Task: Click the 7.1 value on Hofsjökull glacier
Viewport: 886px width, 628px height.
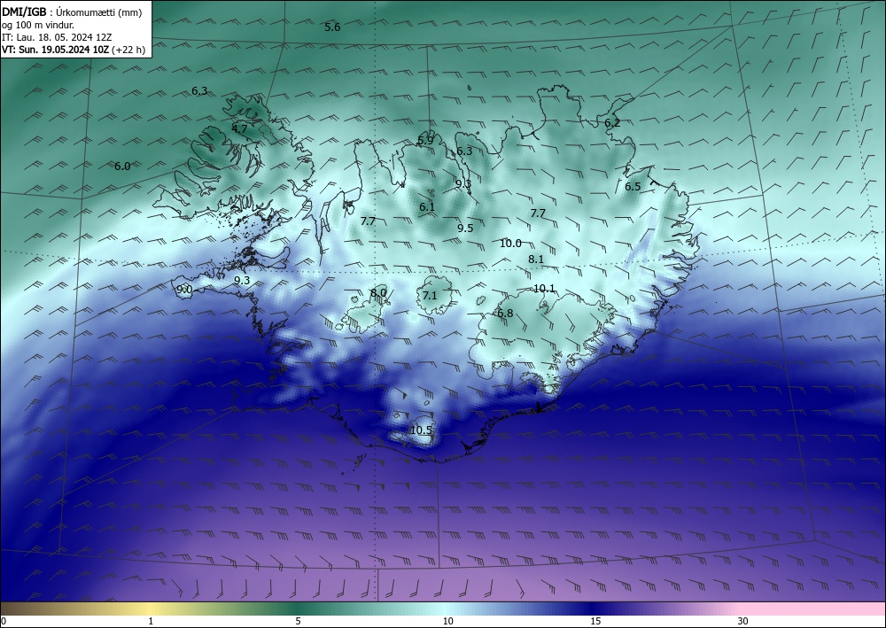Action: pyautogui.click(x=430, y=295)
